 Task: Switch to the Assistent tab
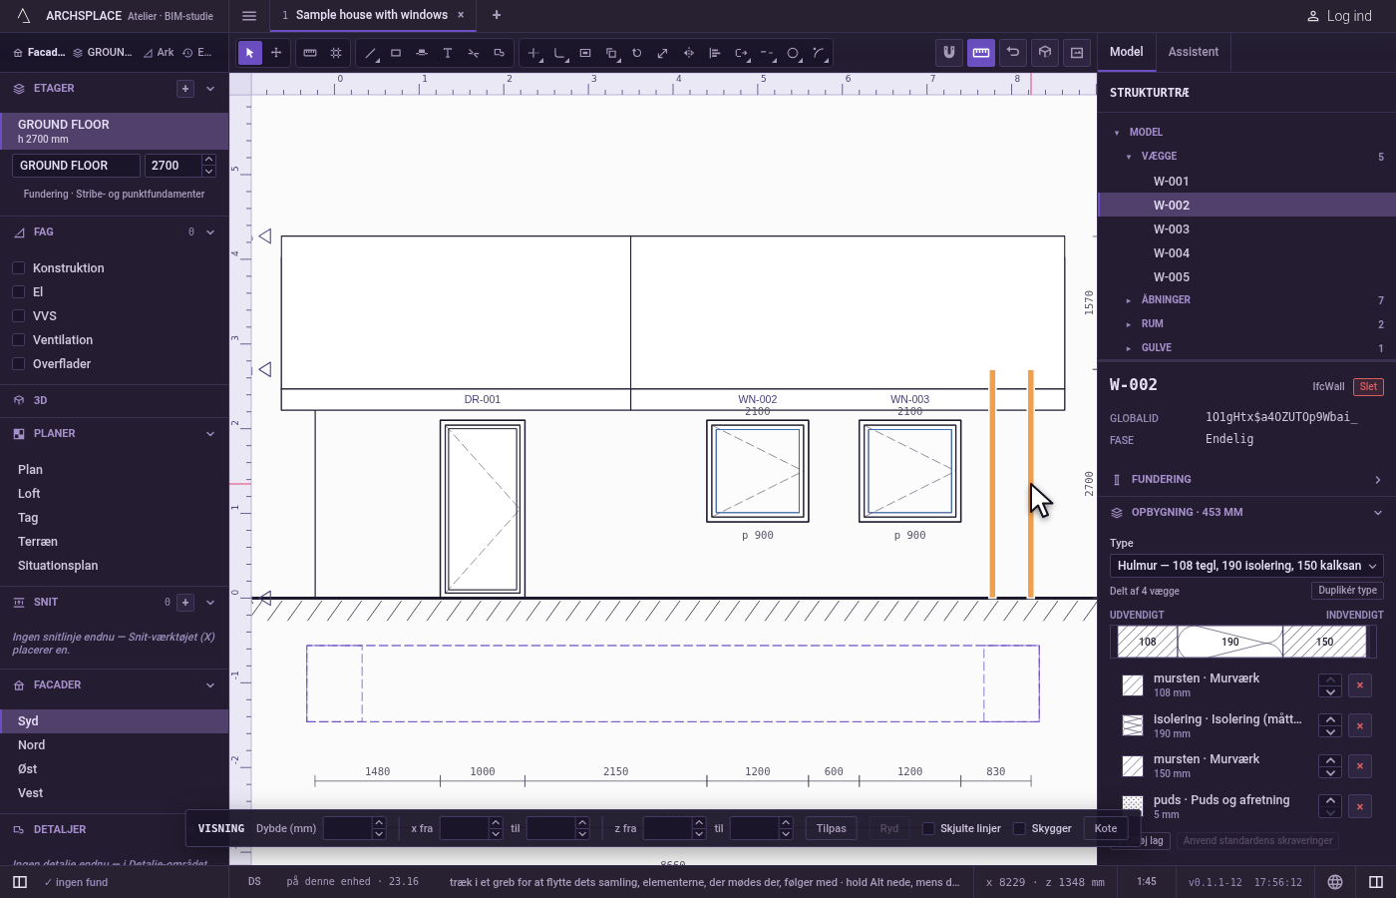click(1194, 52)
